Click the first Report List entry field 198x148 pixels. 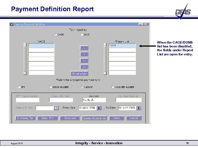pos(122,45)
